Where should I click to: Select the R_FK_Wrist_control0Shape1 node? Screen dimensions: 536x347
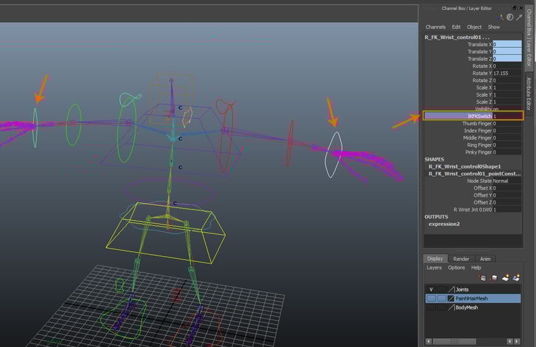[x=465, y=166]
